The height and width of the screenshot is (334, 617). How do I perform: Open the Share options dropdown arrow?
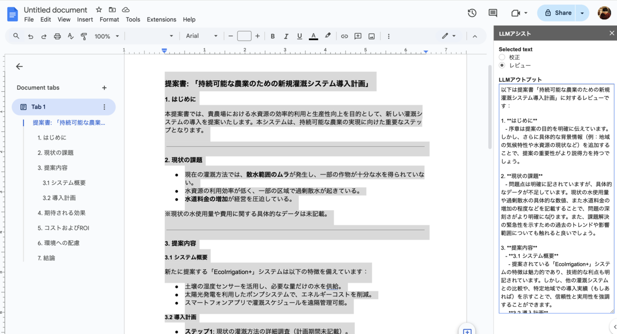[x=582, y=13]
